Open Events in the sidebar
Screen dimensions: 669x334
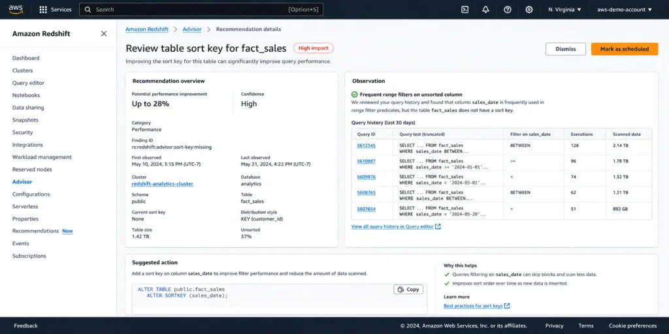[20, 243]
